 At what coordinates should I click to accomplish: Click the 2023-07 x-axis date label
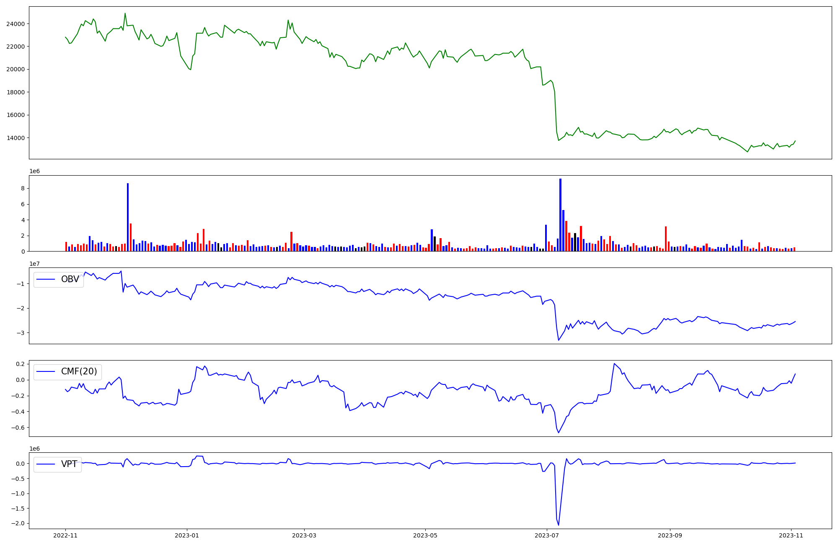tap(547, 535)
